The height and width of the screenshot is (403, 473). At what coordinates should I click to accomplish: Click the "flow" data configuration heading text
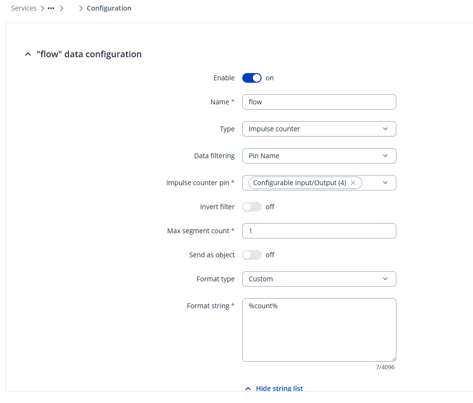pos(89,54)
